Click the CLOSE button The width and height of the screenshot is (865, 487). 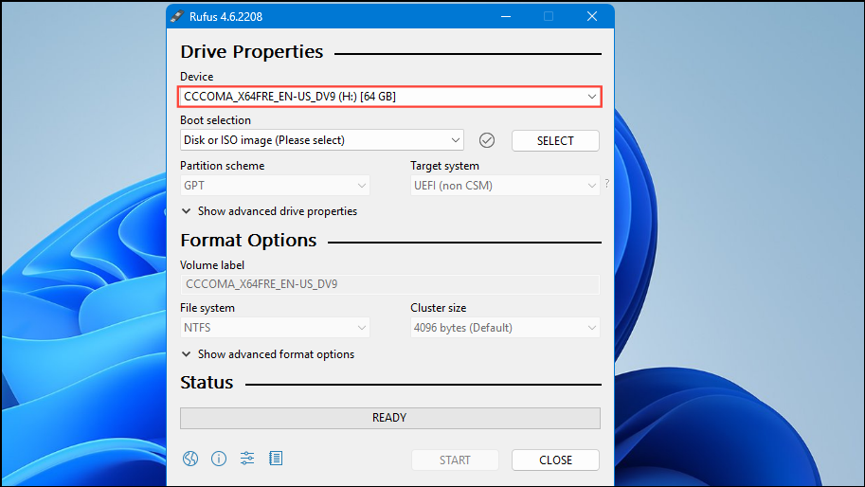pos(555,460)
